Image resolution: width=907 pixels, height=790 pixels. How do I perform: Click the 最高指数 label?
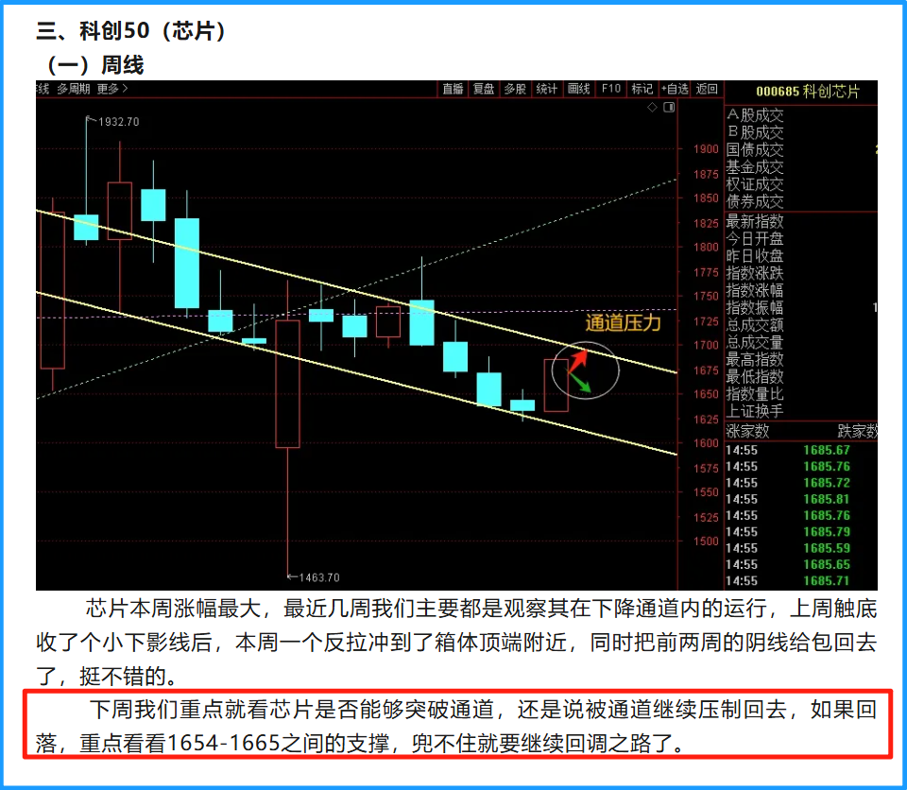coord(756,359)
